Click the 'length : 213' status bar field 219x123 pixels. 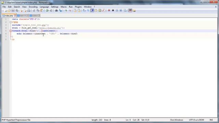97,120
